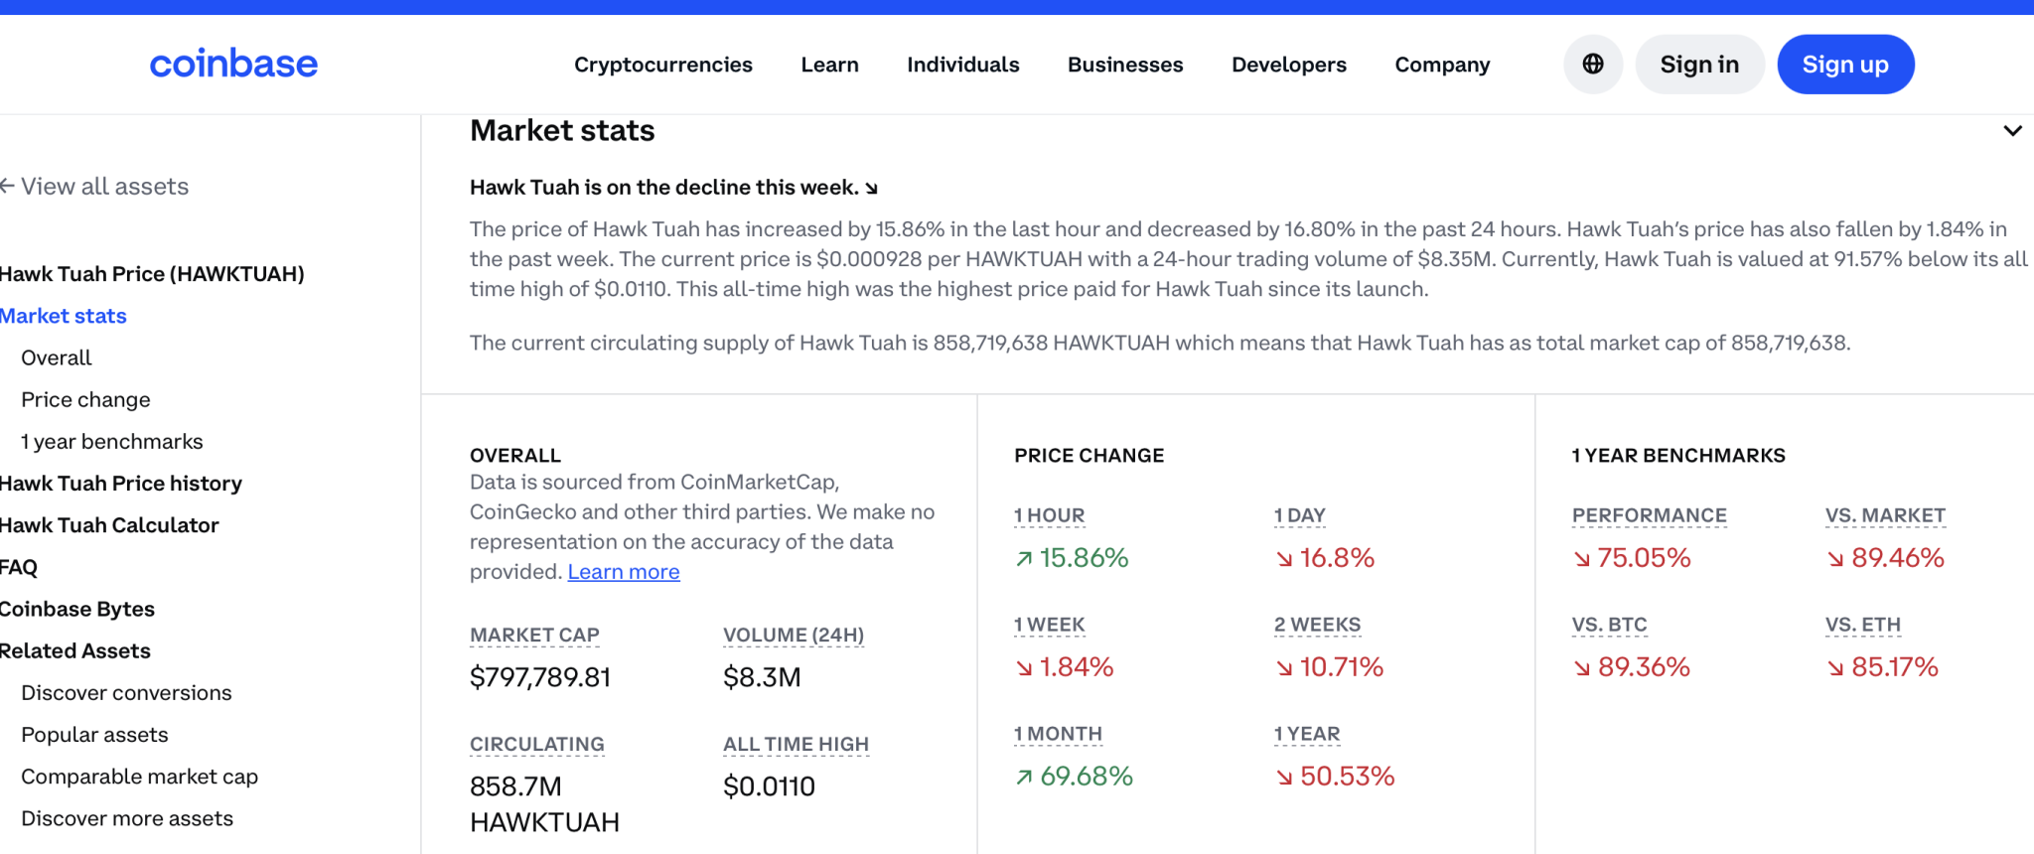Go to FAQ sidebar item

point(19,567)
